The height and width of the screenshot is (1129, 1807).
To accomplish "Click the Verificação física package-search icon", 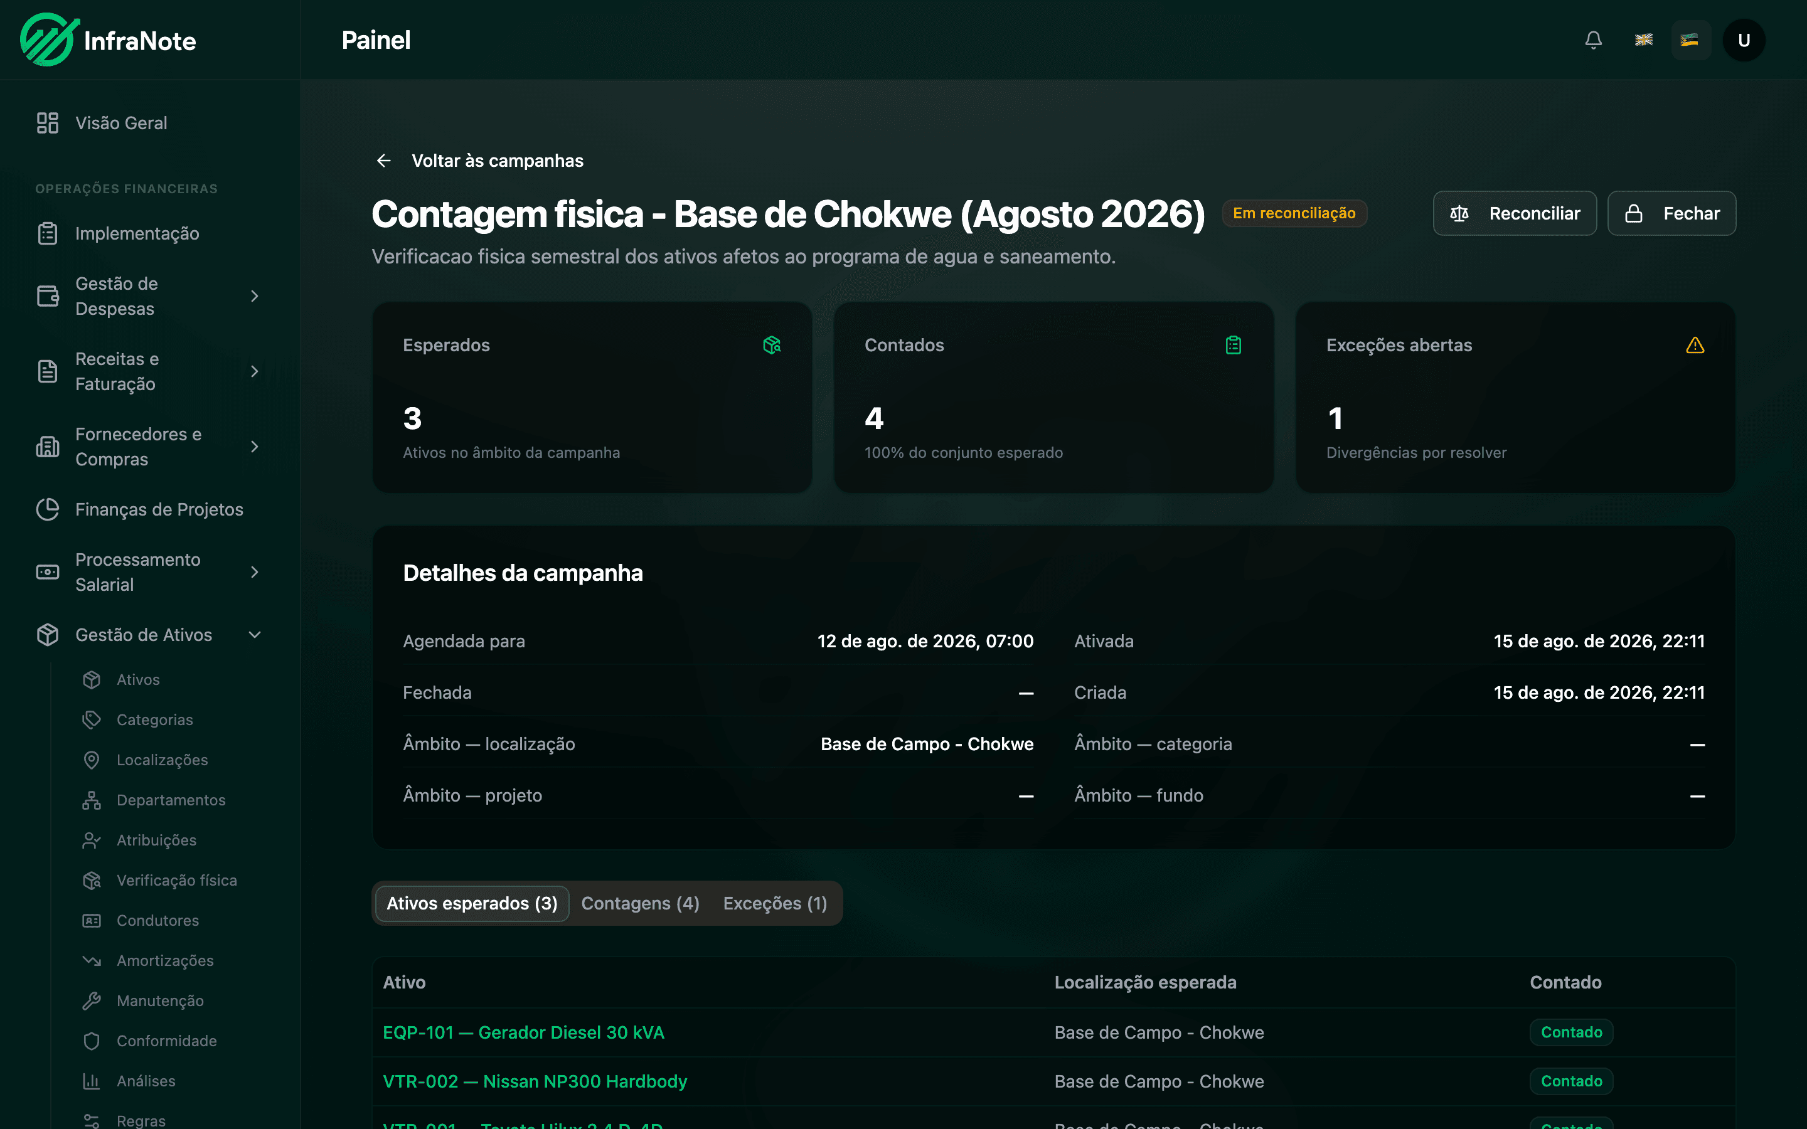I will click(x=92, y=881).
